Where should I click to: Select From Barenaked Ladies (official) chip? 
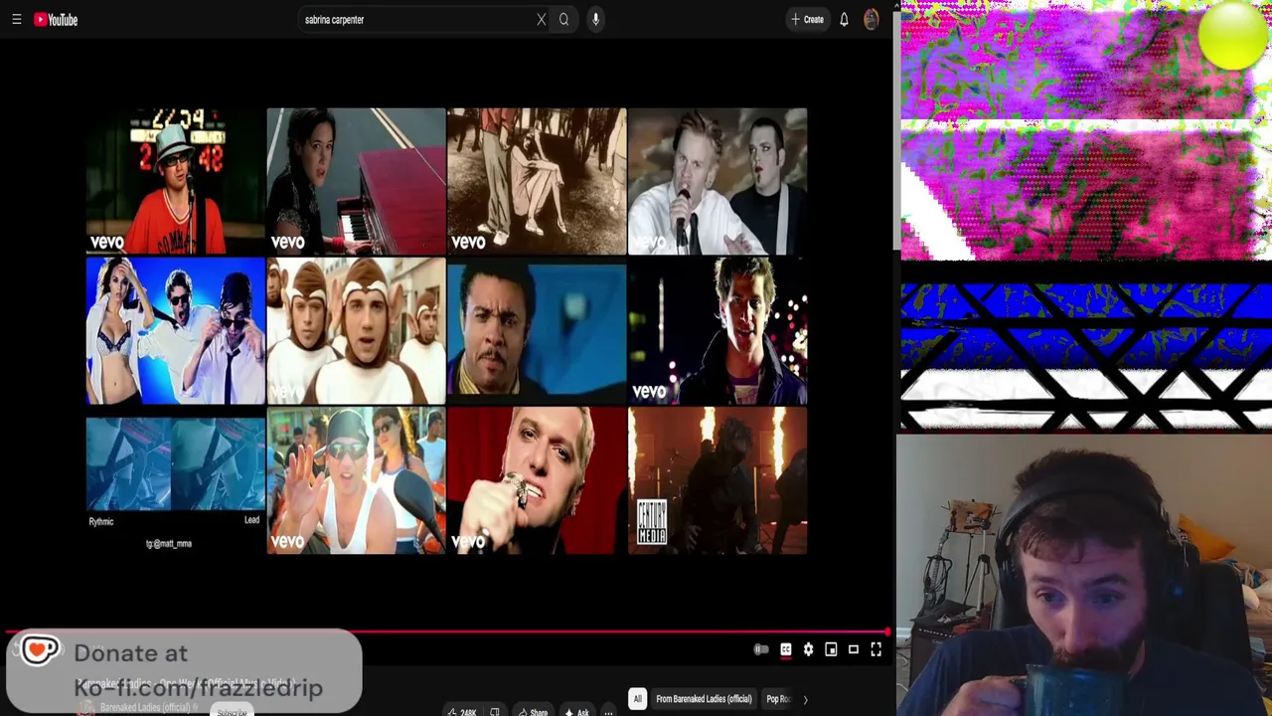click(x=704, y=699)
